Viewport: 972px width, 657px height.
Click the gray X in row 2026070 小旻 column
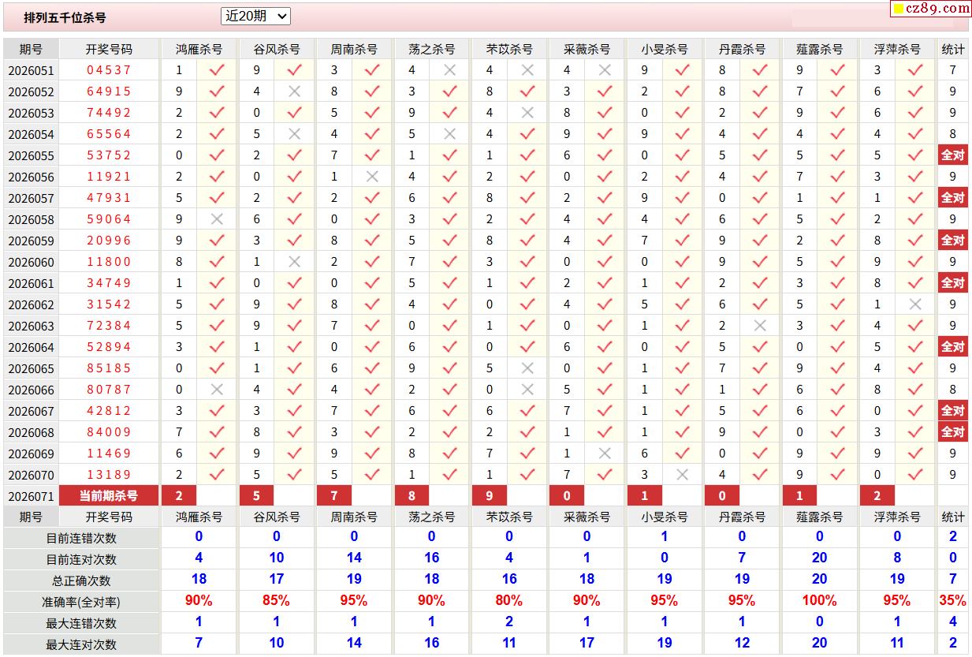[x=683, y=475]
